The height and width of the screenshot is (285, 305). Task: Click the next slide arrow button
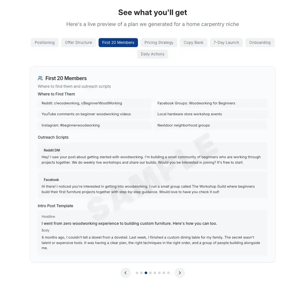(x=180, y=273)
